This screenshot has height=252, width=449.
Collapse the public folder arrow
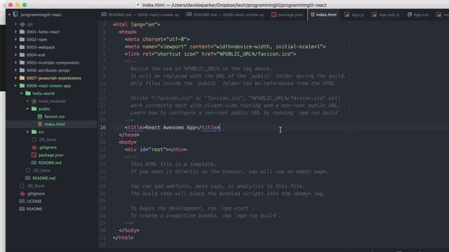27,108
